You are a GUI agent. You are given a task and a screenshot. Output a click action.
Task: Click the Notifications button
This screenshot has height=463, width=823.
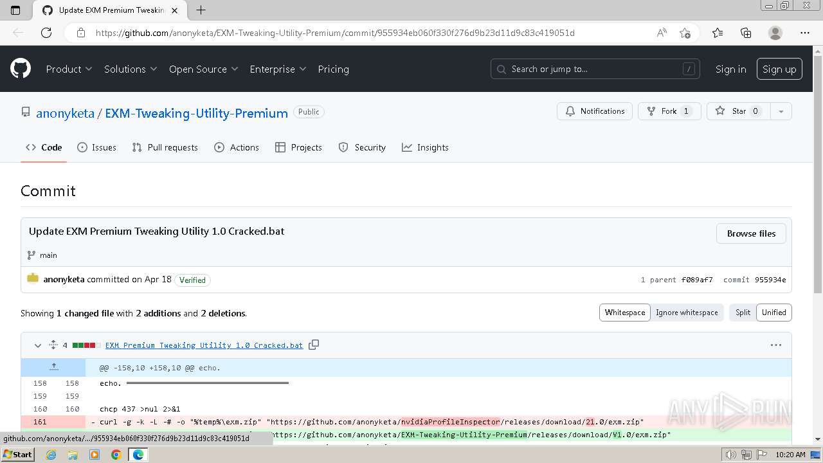(595, 111)
